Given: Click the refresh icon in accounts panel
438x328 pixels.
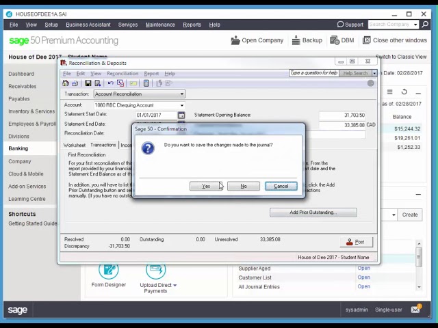Looking at the screenshot, I should [x=404, y=92].
